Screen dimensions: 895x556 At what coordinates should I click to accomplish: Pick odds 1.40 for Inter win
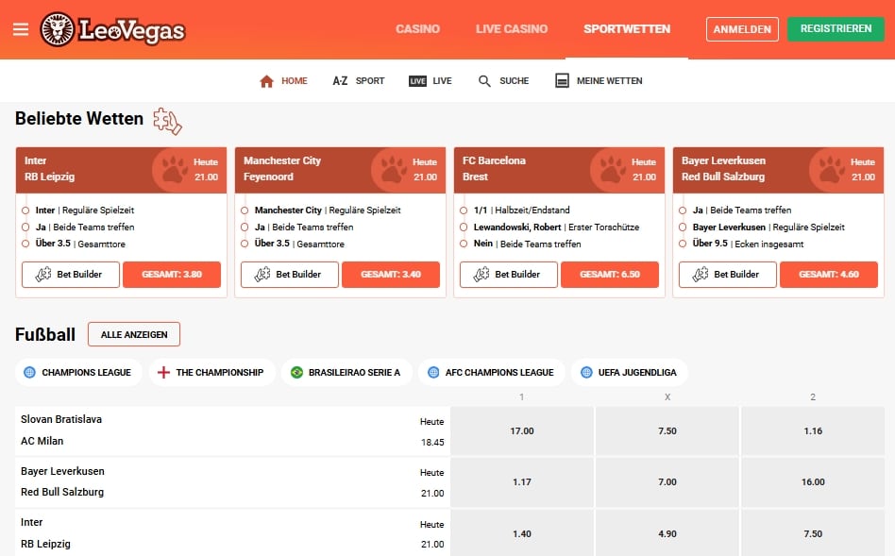(522, 533)
